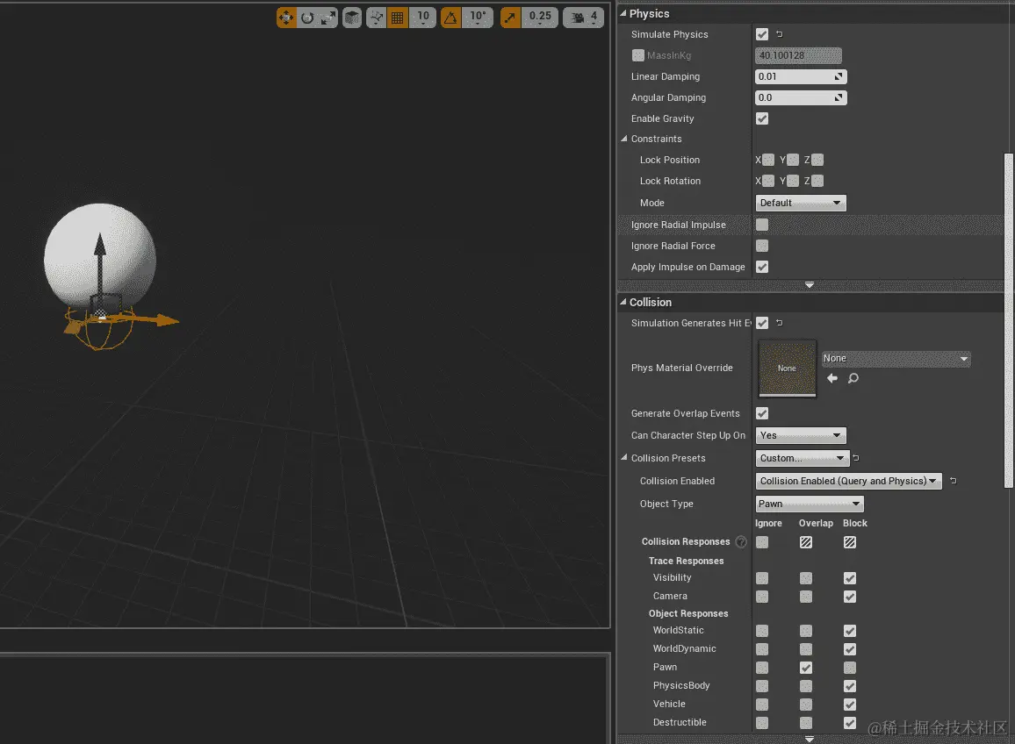Open grid snap size 10 dropdown
This screenshot has height=744, width=1015.
pos(422,18)
